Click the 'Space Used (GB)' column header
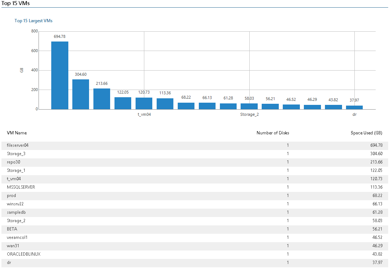The height and width of the screenshot is (268, 390). (366, 133)
